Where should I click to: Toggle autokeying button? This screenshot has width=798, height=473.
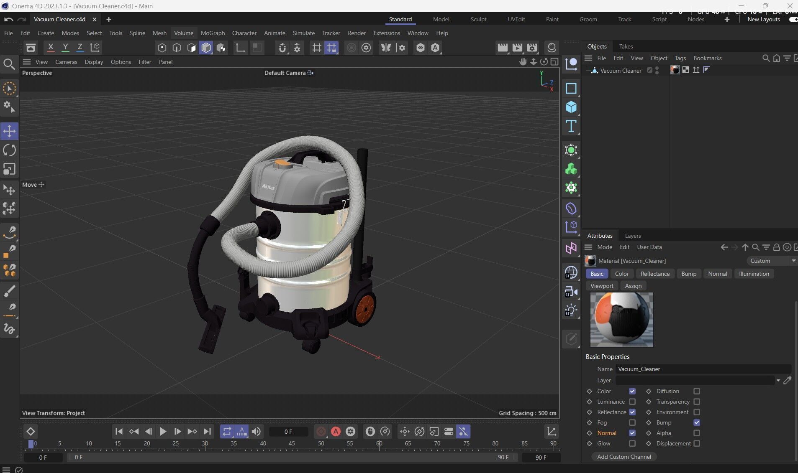[336, 432]
